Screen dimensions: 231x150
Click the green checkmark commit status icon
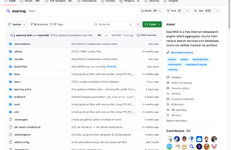click(x=106, y=35)
